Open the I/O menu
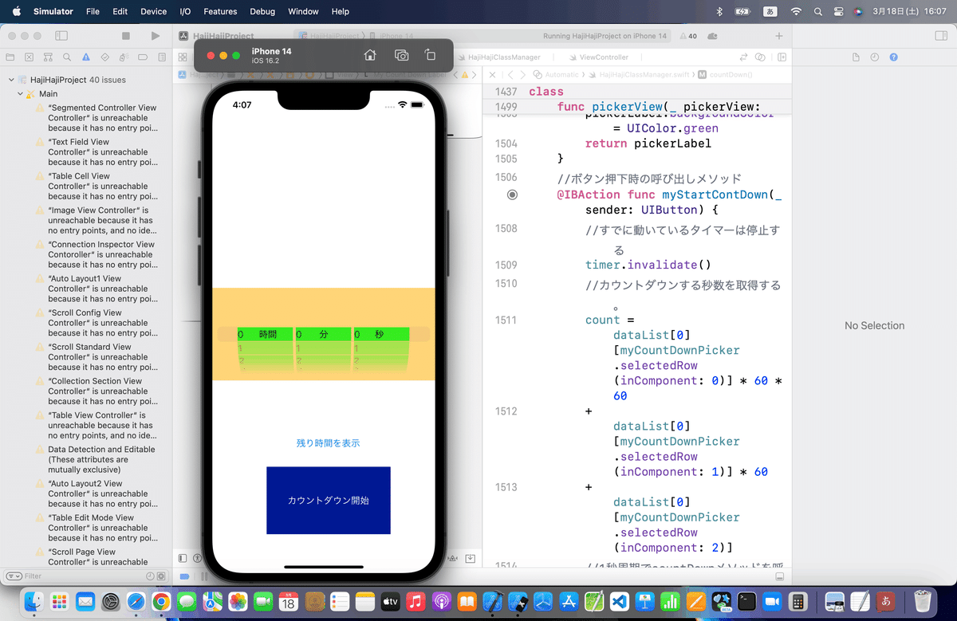 (x=185, y=12)
